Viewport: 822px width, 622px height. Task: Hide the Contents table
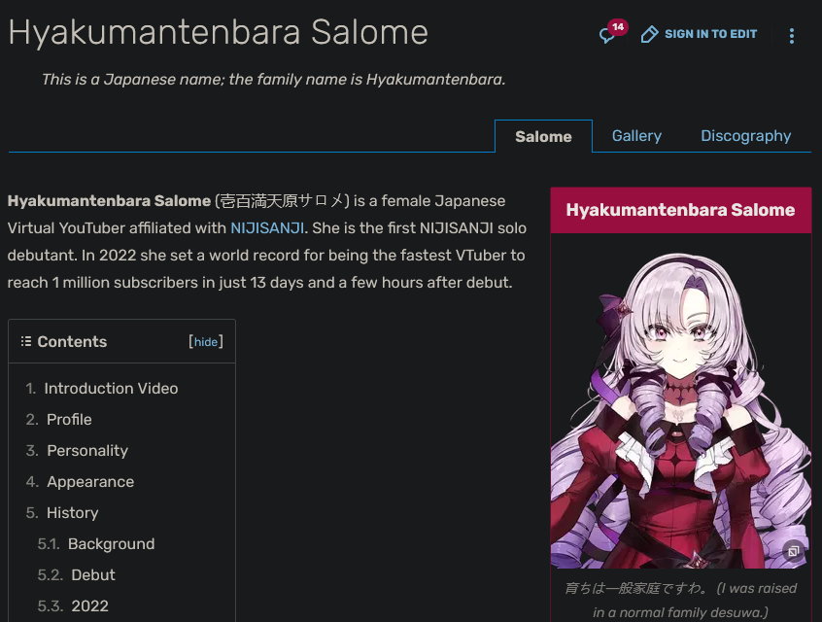pyautogui.click(x=206, y=341)
